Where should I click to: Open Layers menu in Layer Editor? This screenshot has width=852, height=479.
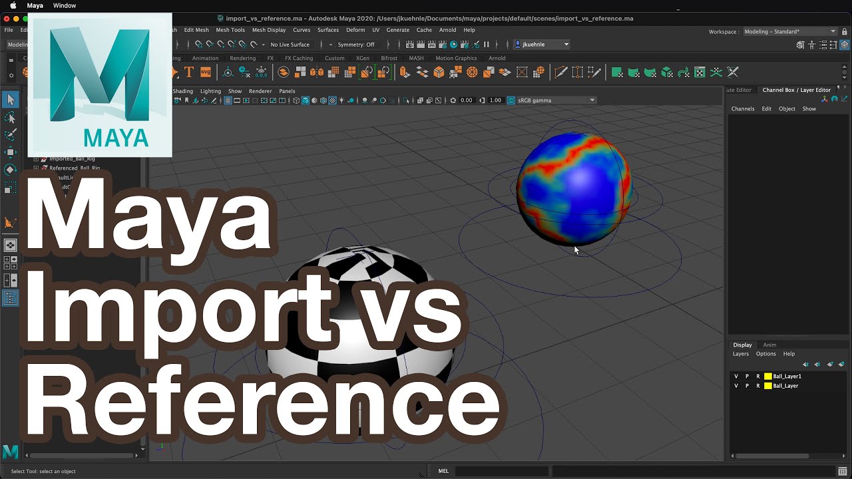[741, 354]
